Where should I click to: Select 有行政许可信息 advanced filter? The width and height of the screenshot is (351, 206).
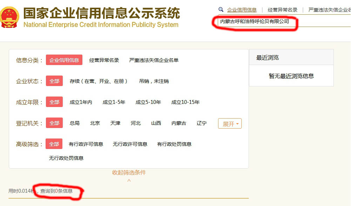tap(87, 144)
